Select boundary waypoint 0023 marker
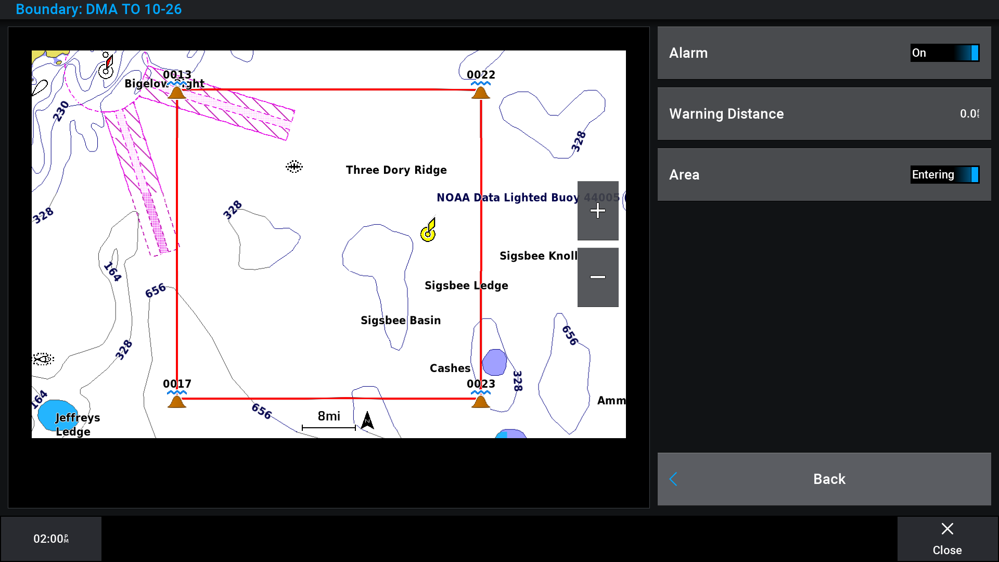This screenshot has height=562, width=999. point(481,400)
